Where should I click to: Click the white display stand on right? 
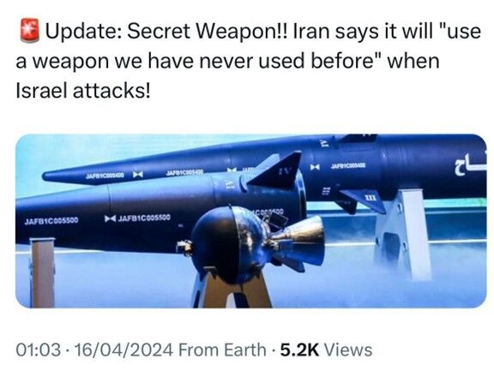tap(404, 231)
